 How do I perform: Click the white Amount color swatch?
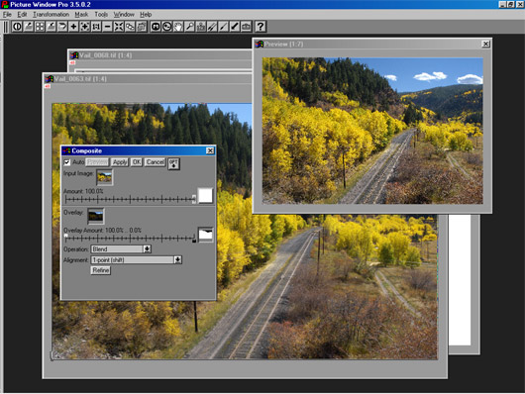[205, 196]
